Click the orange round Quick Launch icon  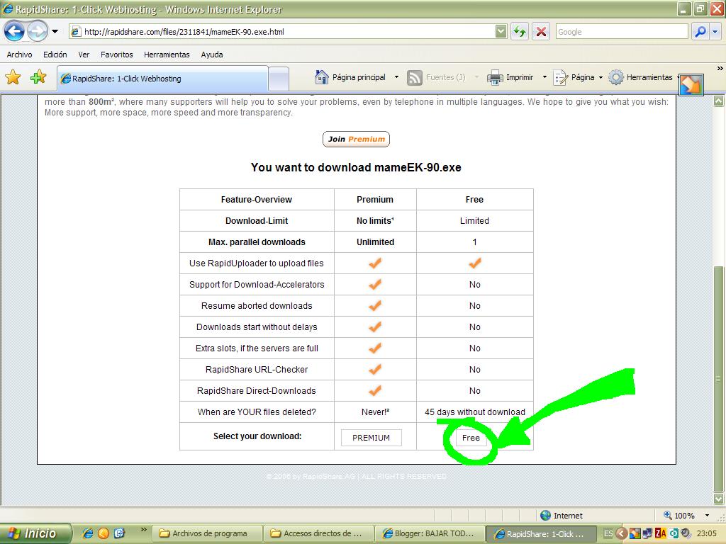pyautogui.click(x=104, y=533)
